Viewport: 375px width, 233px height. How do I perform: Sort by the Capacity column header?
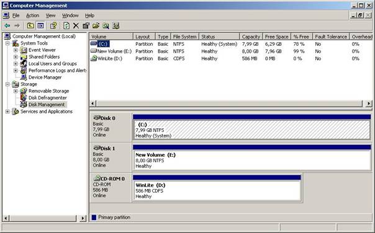click(251, 37)
